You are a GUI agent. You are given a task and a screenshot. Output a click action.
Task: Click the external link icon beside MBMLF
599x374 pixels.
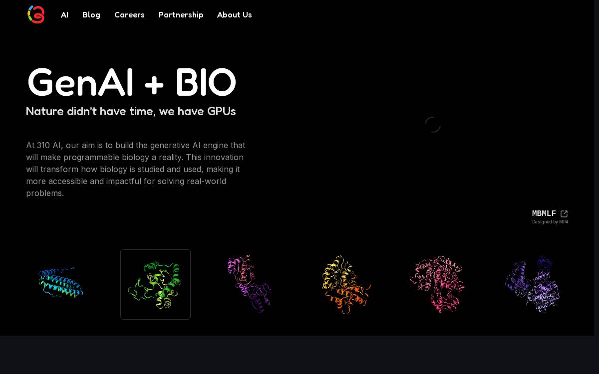coord(564,214)
